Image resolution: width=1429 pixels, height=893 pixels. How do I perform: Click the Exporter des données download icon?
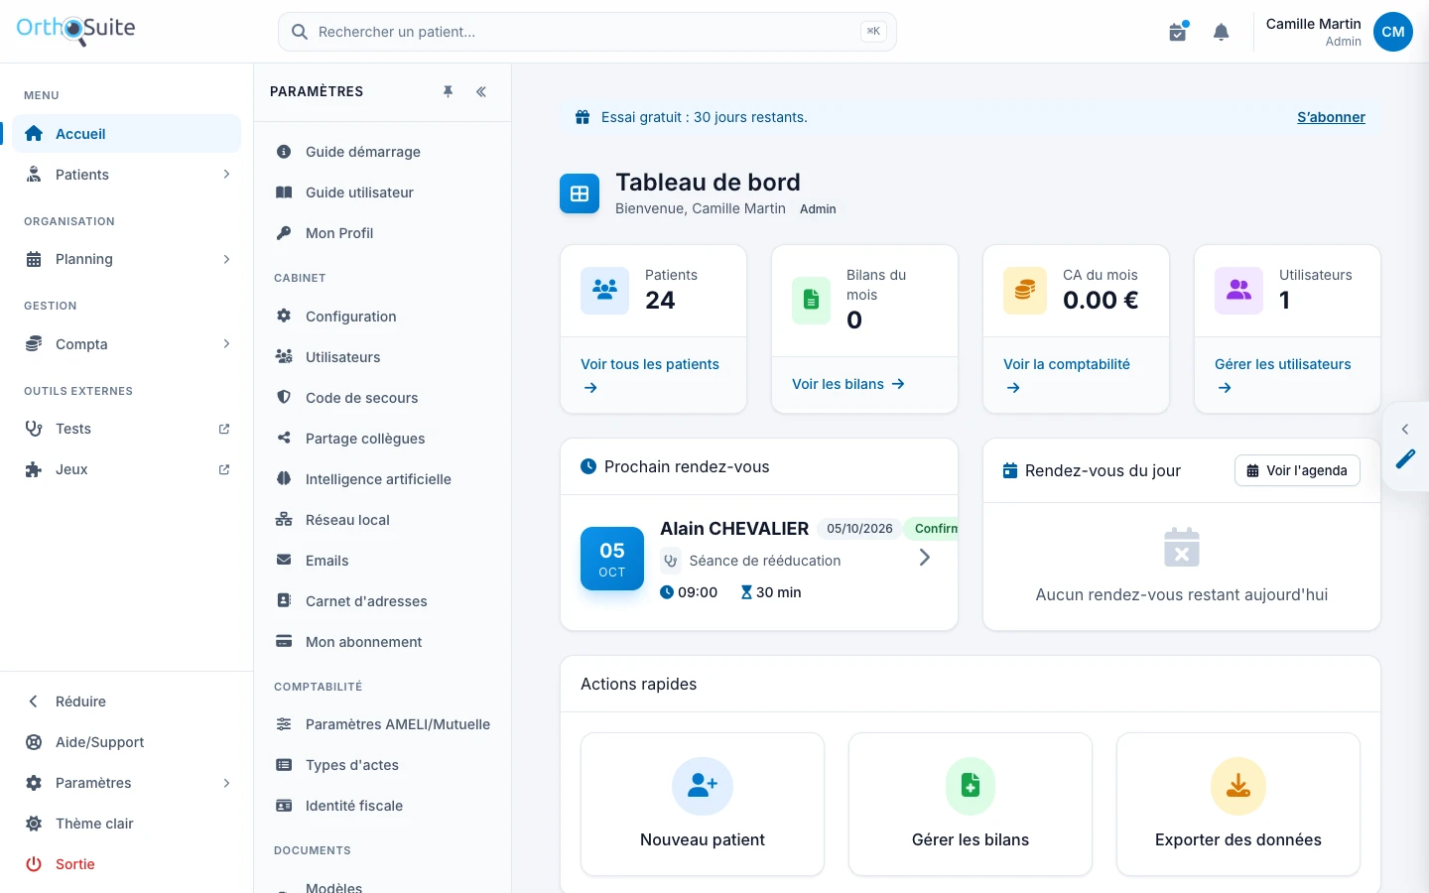click(1238, 786)
